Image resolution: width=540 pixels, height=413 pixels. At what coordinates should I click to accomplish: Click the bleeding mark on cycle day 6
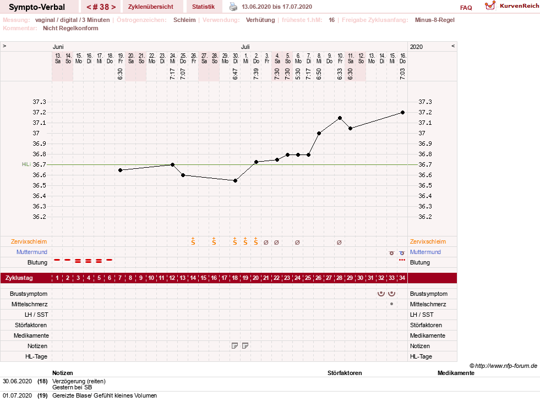(110, 260)
